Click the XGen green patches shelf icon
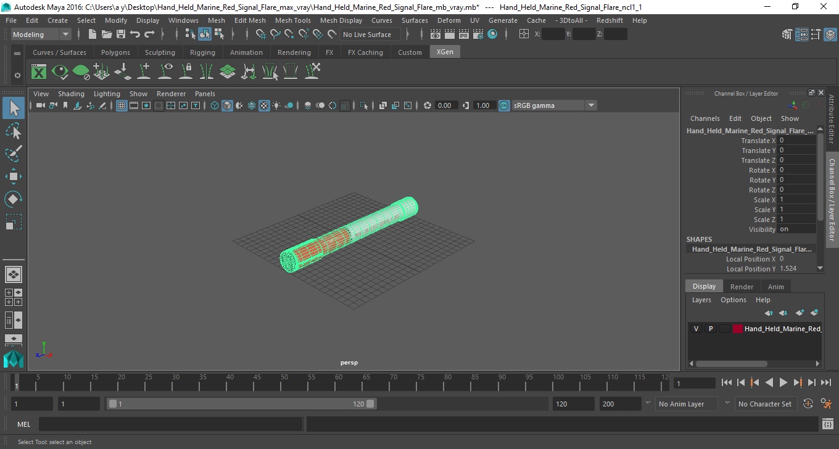The width and height of the screenshot is (839, 449). point(228,72)
